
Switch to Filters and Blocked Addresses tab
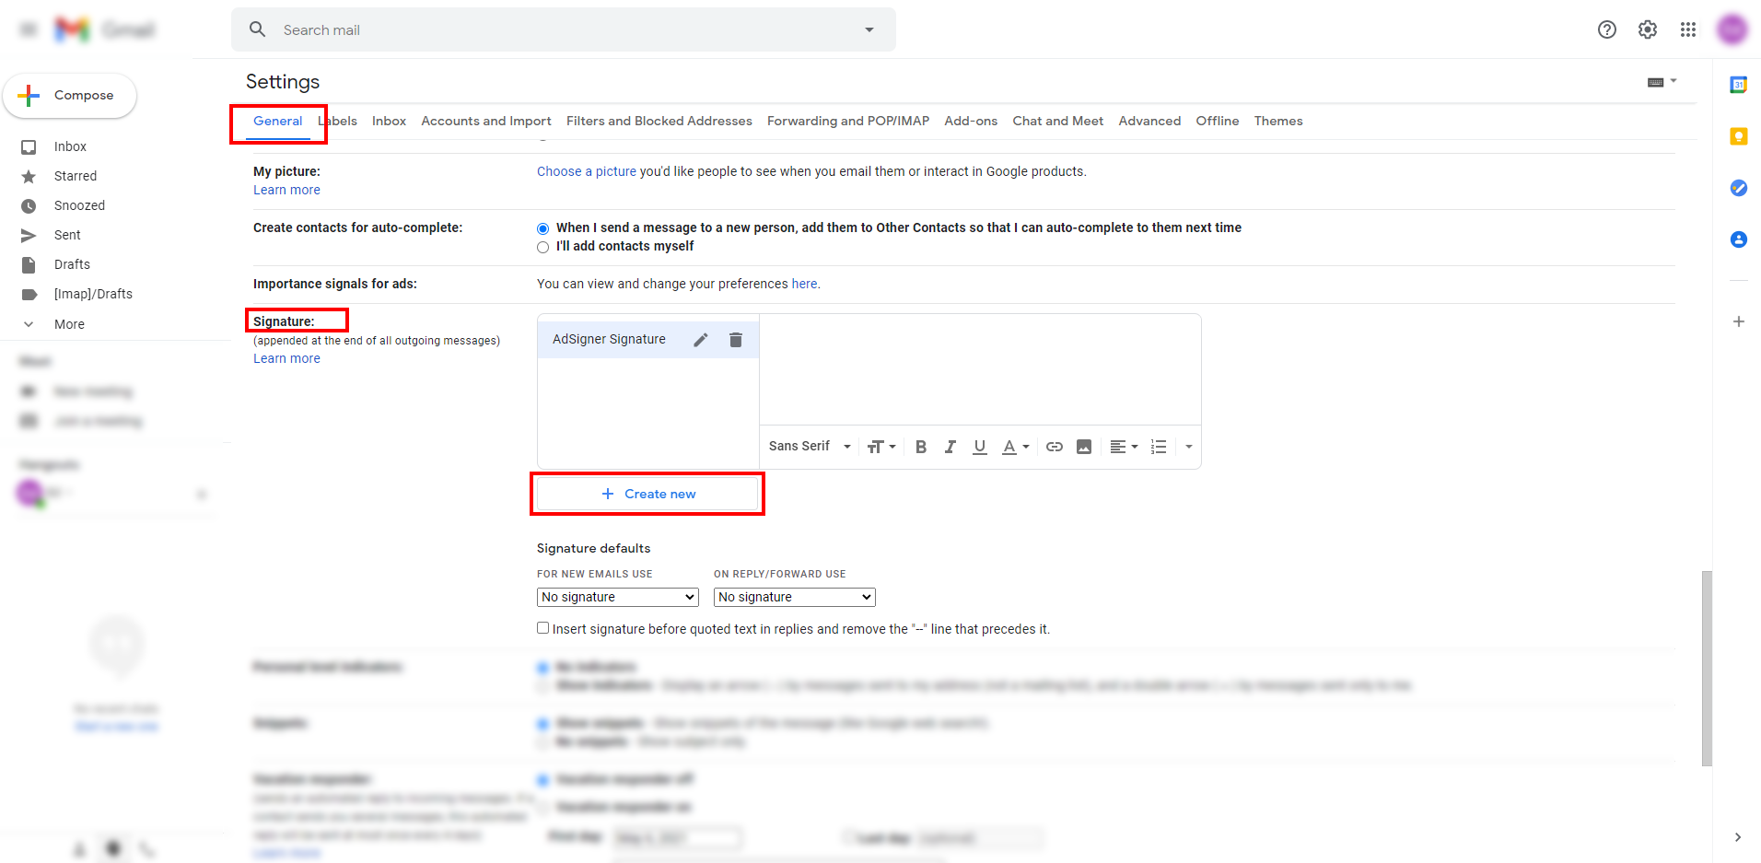(x=659, y=121)
